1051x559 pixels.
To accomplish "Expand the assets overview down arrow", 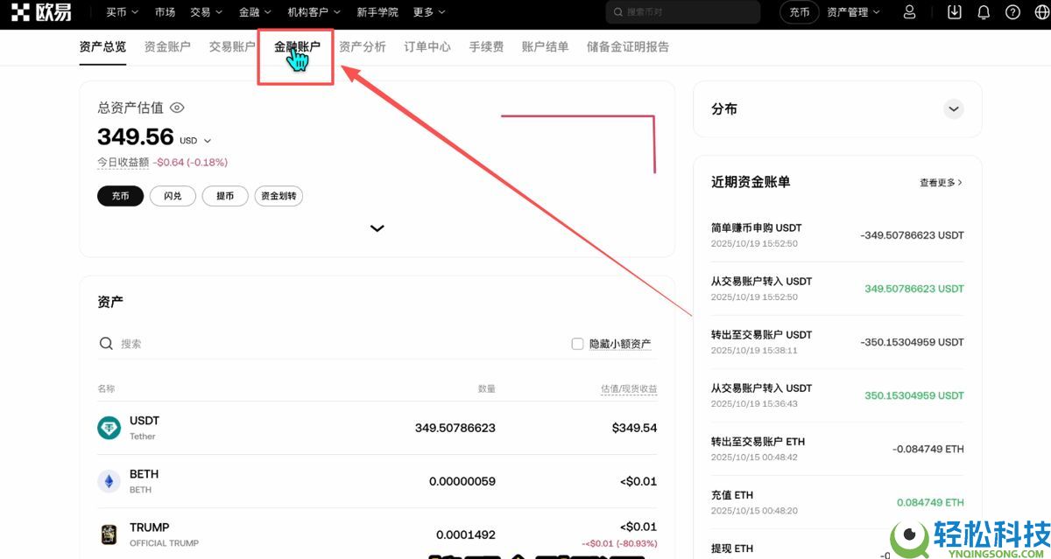I will tap(377, 227).
